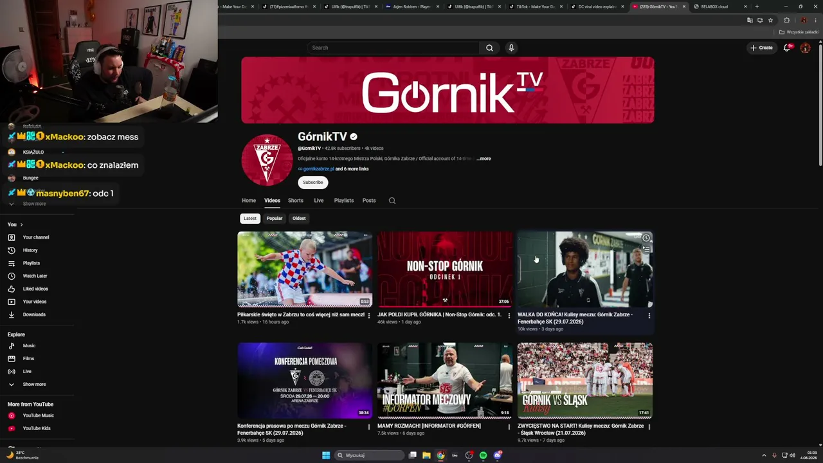Image resolution: width=823 pixels, height=463 pixels.
Task: Click the YouTube search input field
Action: (393, 48)
